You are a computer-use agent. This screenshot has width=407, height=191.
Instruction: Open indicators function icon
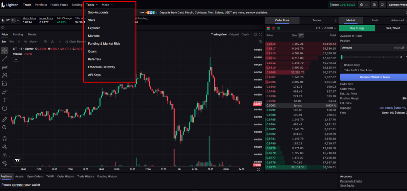pos(53,42)
